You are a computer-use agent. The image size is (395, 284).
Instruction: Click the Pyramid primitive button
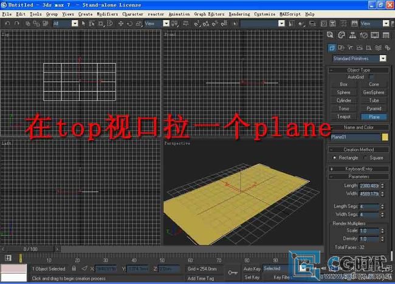click(x=374, y=109)
